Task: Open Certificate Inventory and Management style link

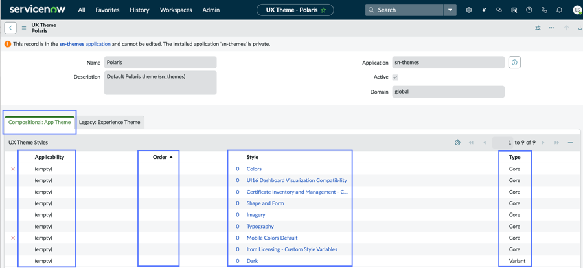Action: (x=297, y=192)
